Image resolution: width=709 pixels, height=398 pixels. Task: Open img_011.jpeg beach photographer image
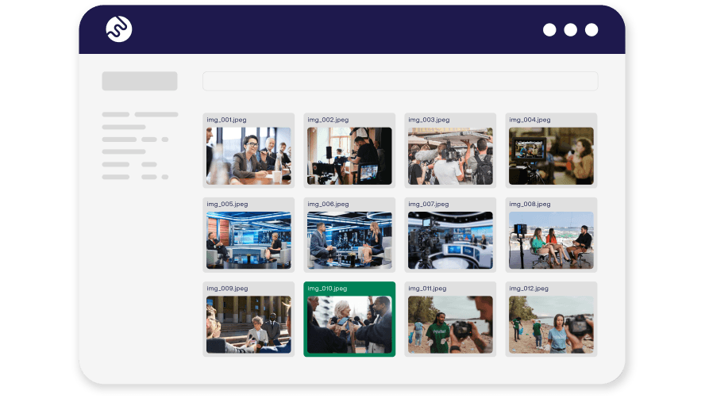pyautogui.click(x=450, y=324)
